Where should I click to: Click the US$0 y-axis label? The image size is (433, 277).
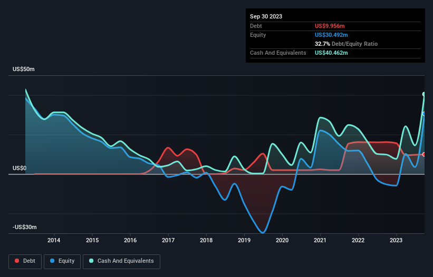(x=20, y=168)
